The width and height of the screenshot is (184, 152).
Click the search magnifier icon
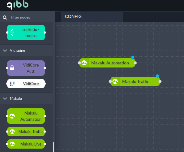click(x=5, y=18)
